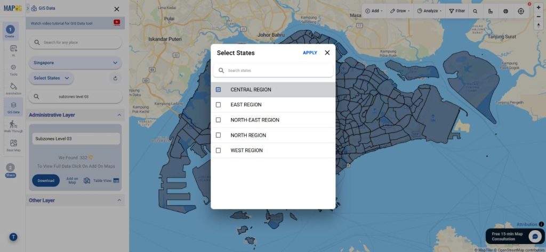The height and width of the screenshot is (252, 546).
Task: Click Search for any place field
Action: pyautogui.click(x=75, y=43)
